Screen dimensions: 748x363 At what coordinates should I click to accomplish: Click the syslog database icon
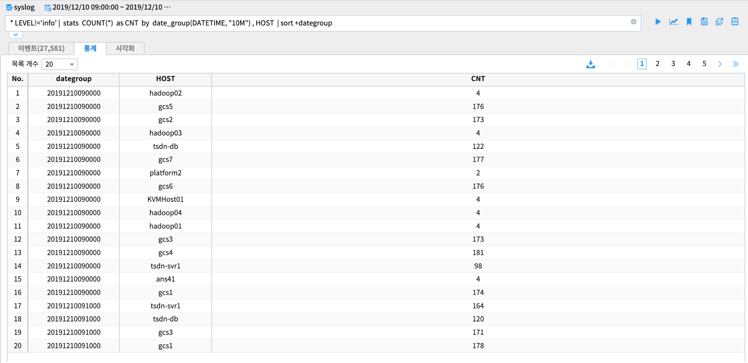click(9, 7)
